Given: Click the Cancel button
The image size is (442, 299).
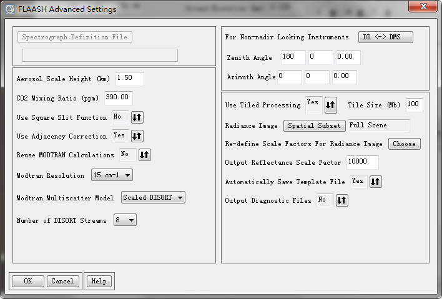Looking at the screenshot, I should point(63,281).
